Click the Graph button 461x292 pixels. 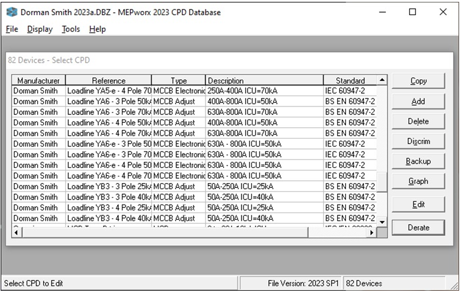click(418, 181)
